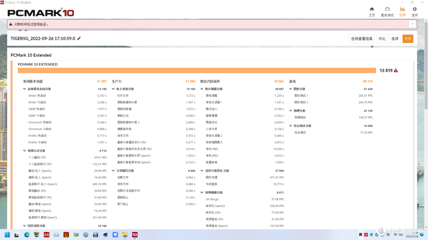Image resolution: width=428 pixels, height=240 pixels.
Task: Click the Chromium 冷启动 row
Action: coord(67,129)
